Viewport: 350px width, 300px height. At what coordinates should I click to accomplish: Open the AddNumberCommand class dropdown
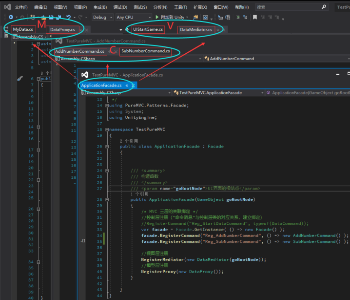point(277,59)
